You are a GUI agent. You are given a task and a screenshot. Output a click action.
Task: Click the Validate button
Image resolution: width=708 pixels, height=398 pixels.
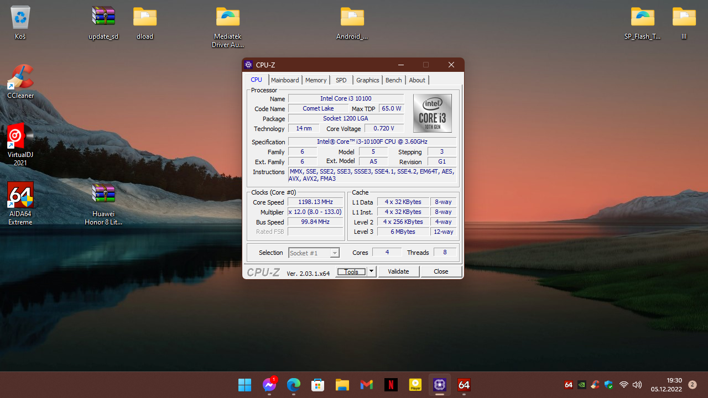point(398,271)
